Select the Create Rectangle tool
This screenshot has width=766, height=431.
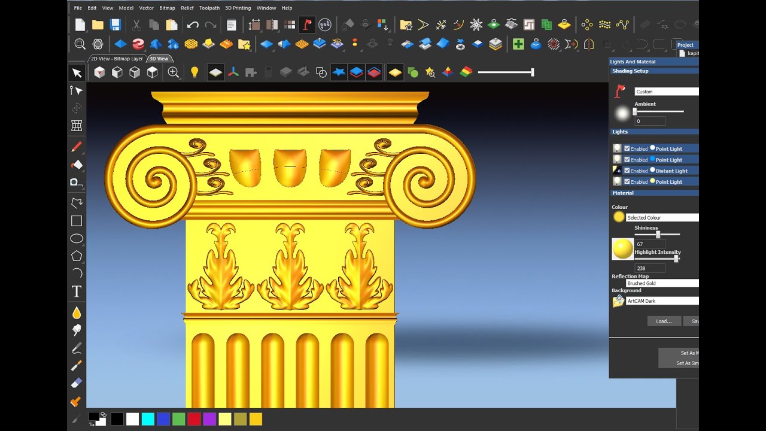coord(77,221)
